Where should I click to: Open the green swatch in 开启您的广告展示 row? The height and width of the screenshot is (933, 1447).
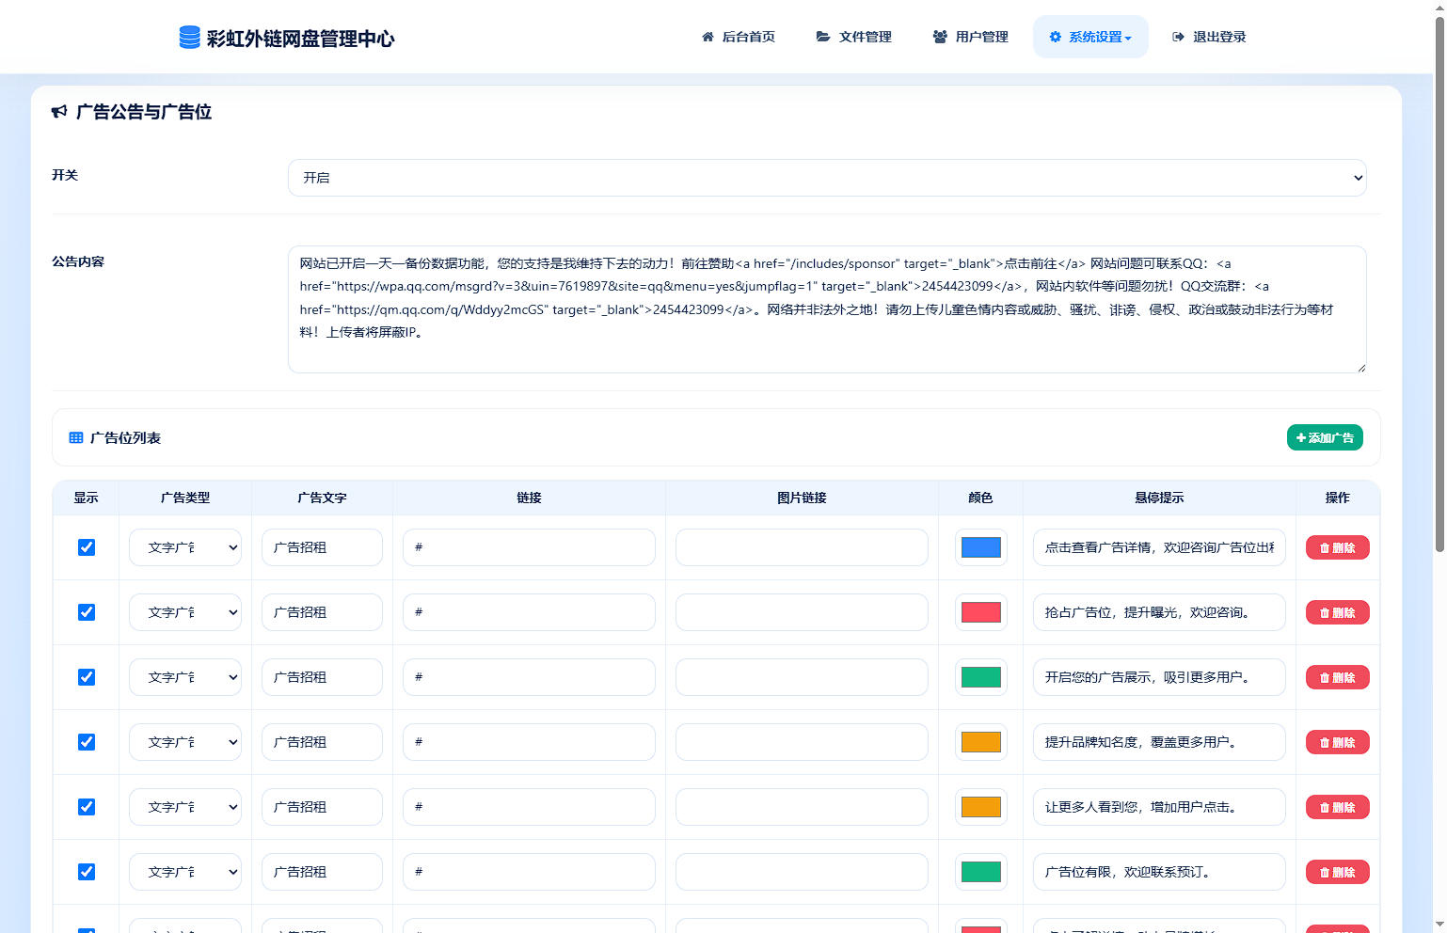(x=981, y=677)
